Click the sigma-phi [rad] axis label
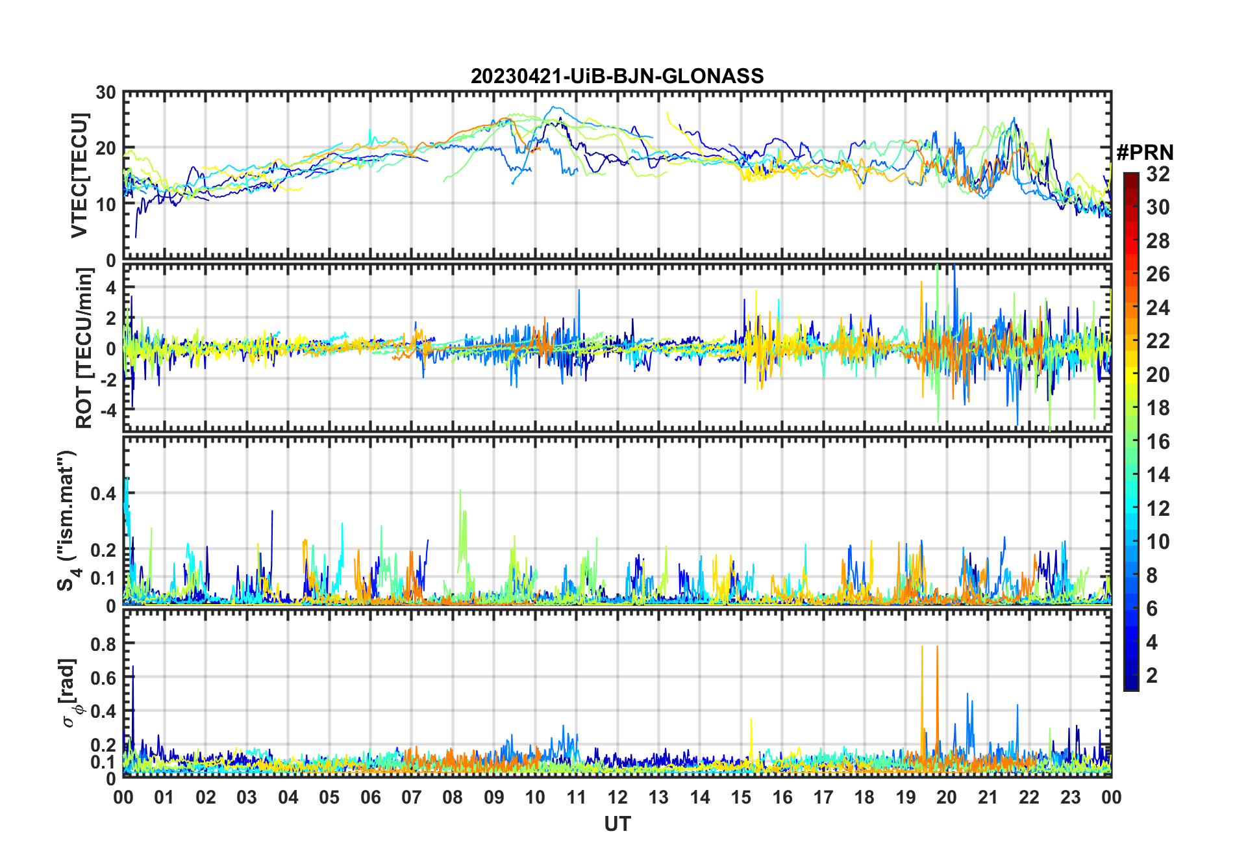This screenshot has width=1235, height=864. (69, 692)
